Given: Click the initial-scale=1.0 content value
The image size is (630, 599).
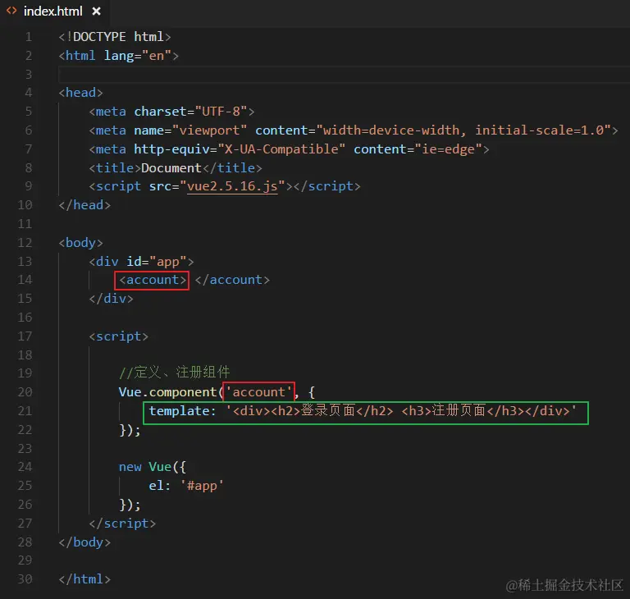Looking at the screenshot, I should 540,130.
